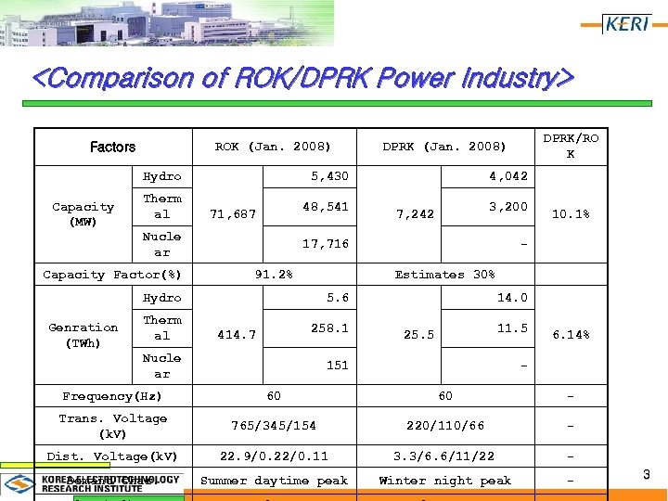The image size is (668, 501).
Task: Select the 'Trans. Voltage (kV)' row label
Action: pyautogui.click(x=113, y=426)
